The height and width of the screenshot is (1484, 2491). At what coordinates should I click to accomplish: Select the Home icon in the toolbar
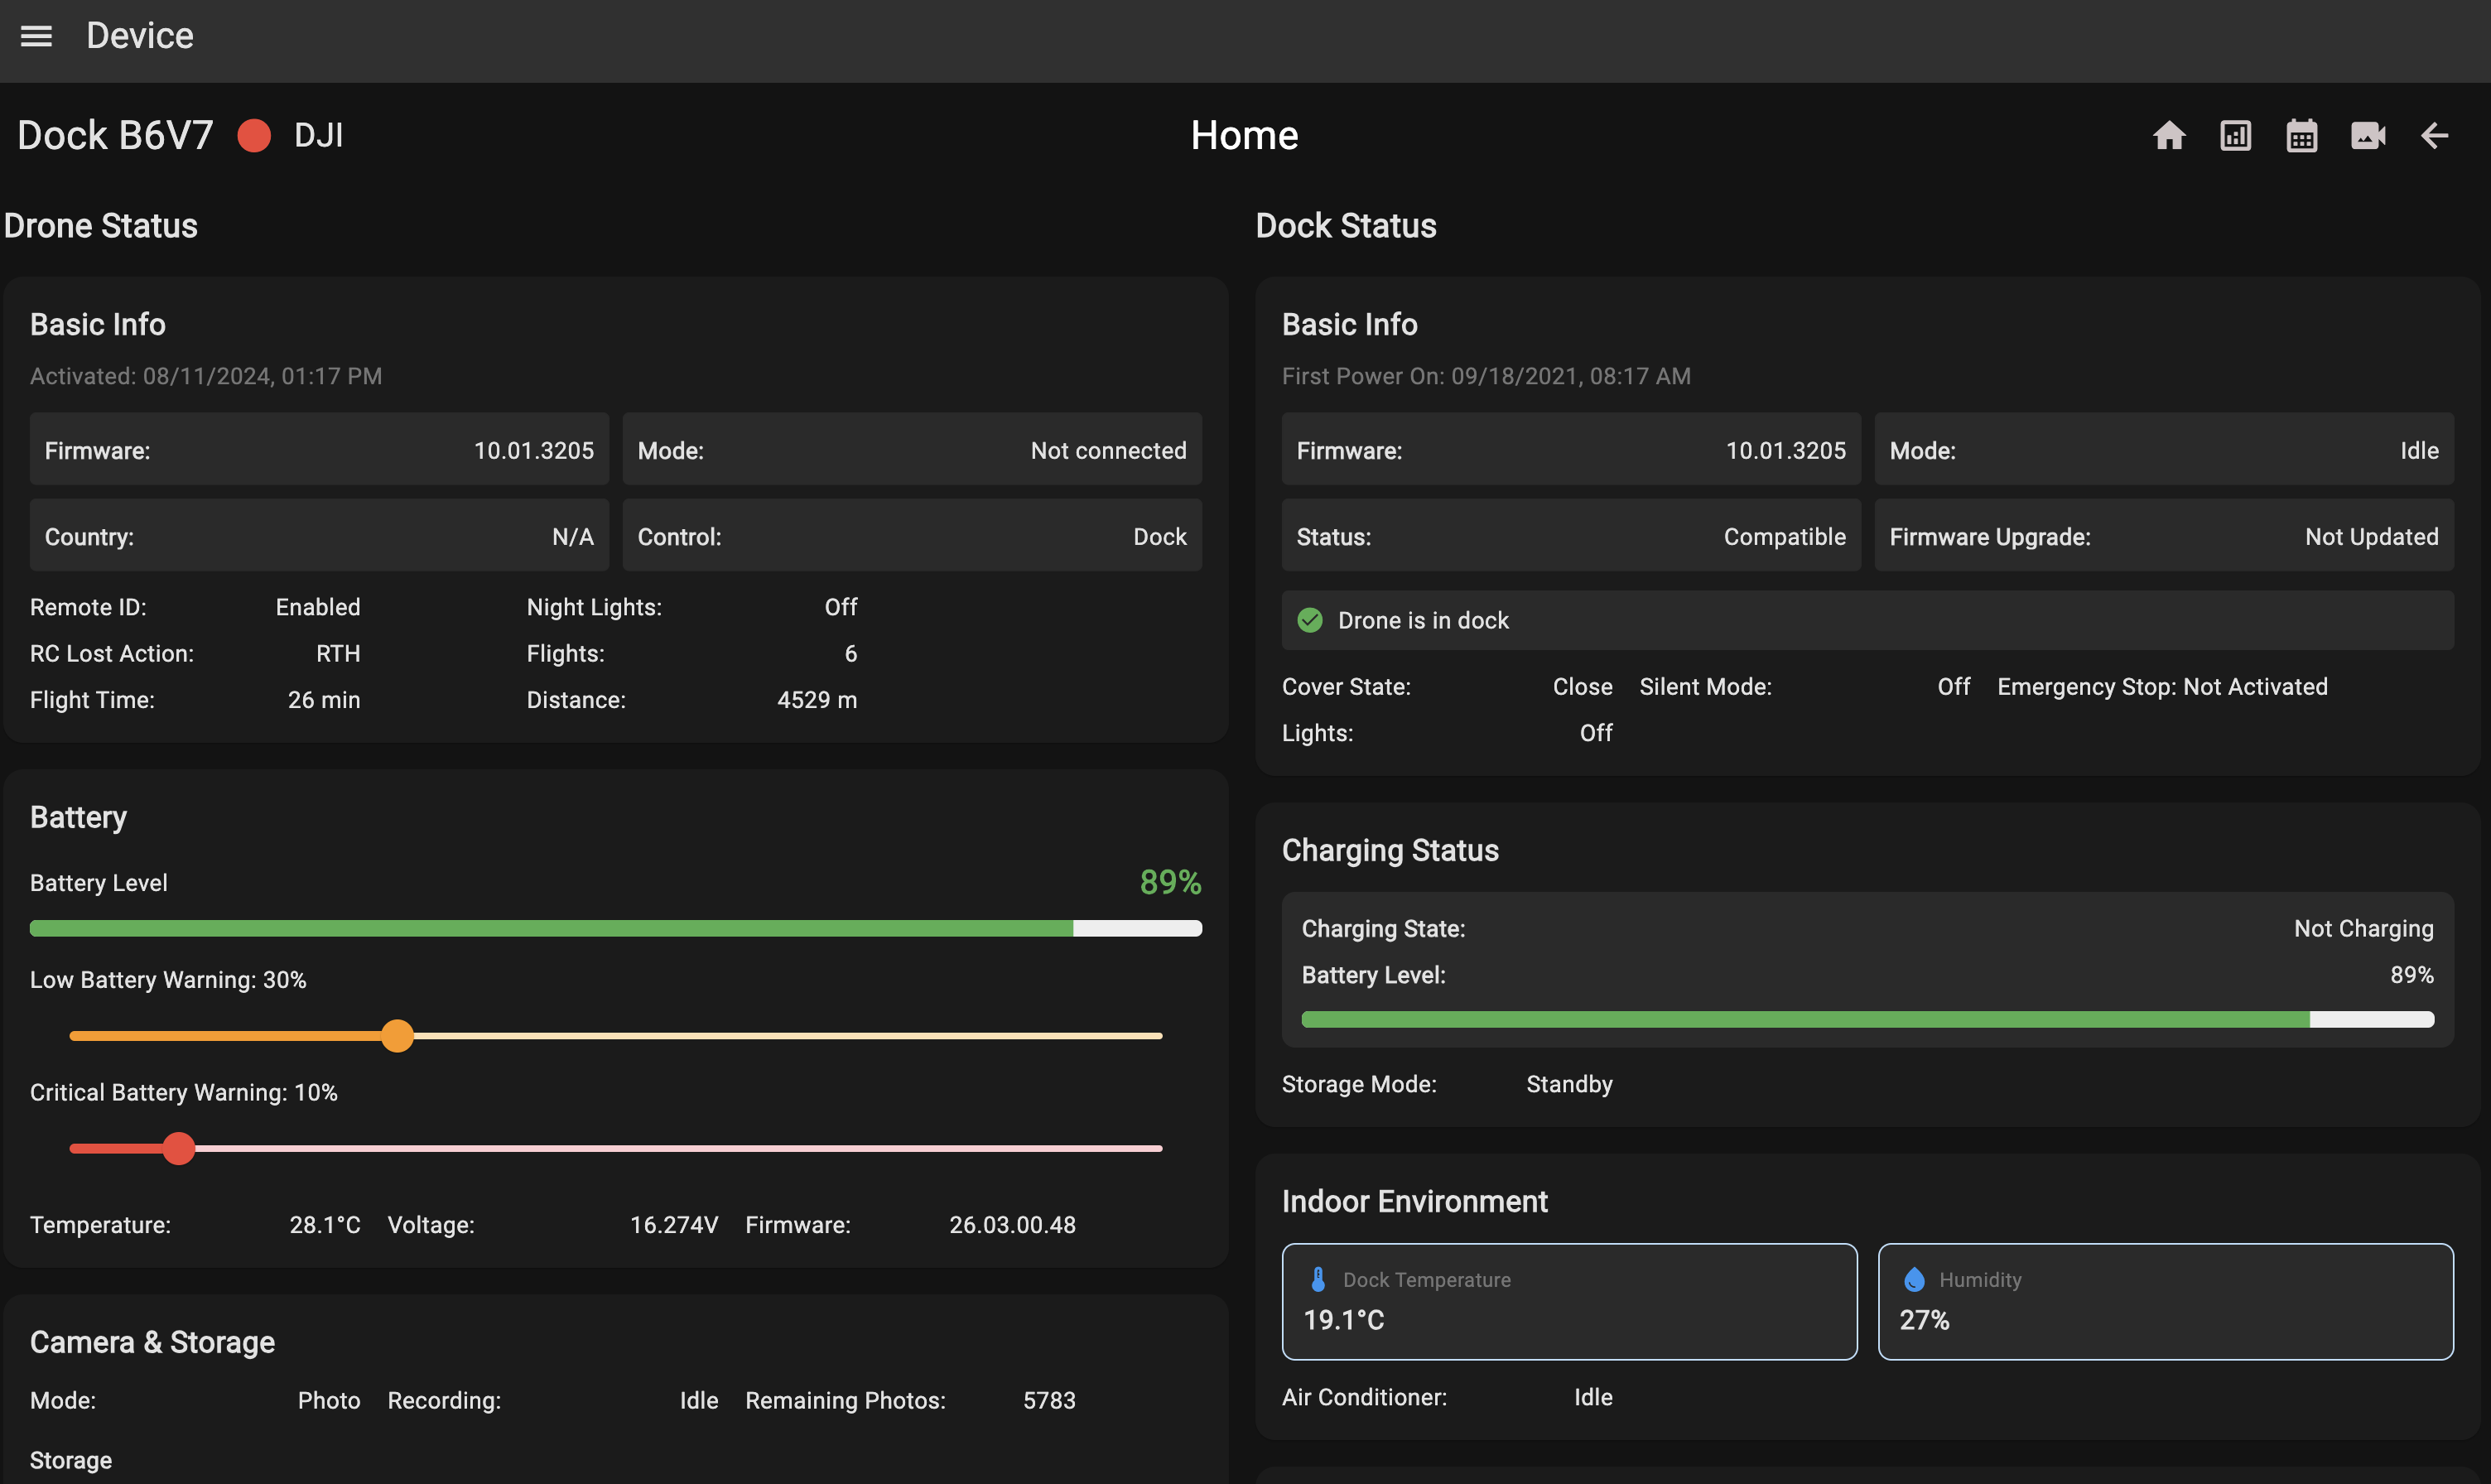(x=2168, y=135)
